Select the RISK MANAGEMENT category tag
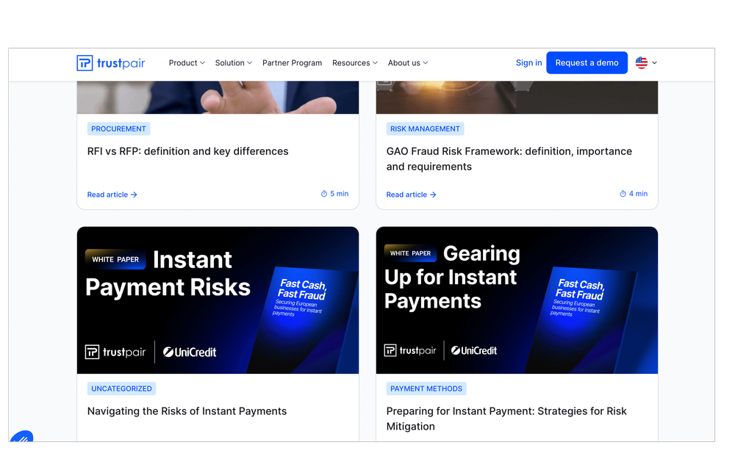The width and height of the screenshot is (735, 459). tap(425, 129)
